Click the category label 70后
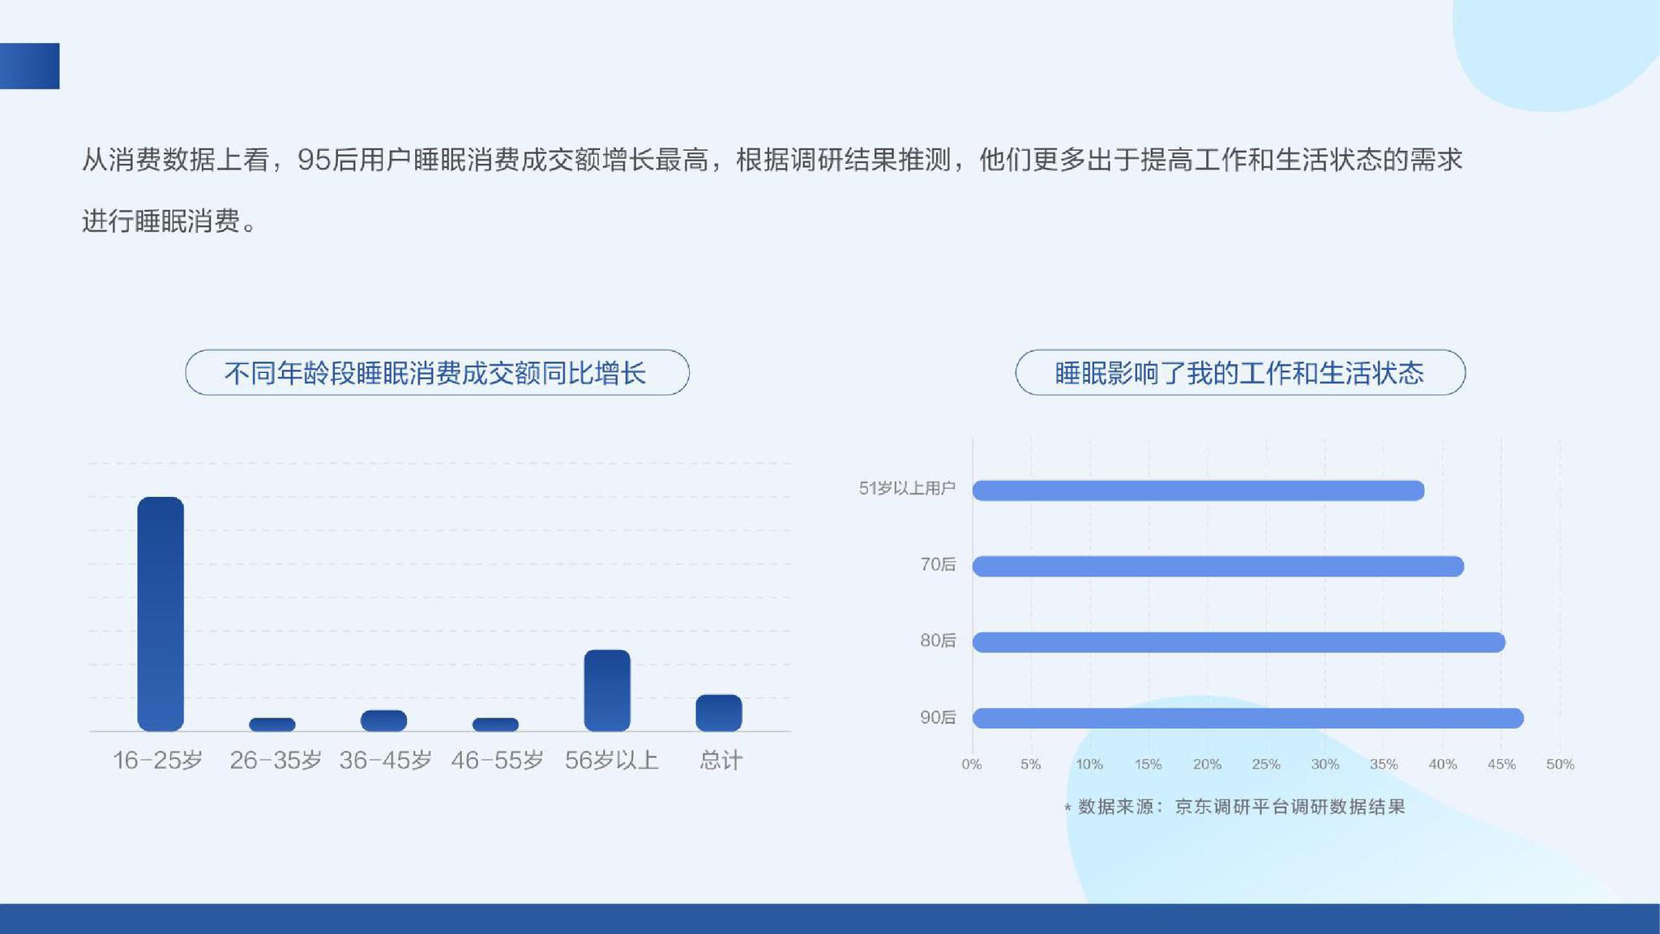Viewport: 1660px width, 934px height. pyautogui.click(x=938, y=564)
